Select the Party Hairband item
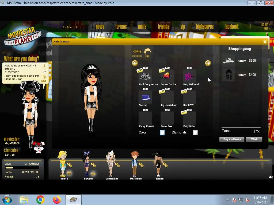The image size is (274, 205). pos(189,76)
